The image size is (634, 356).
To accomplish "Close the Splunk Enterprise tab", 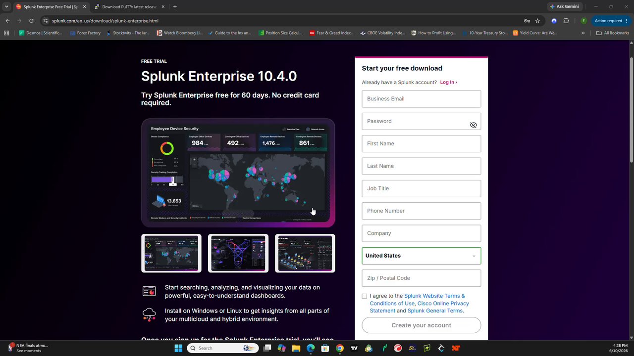I will point(84,7).
